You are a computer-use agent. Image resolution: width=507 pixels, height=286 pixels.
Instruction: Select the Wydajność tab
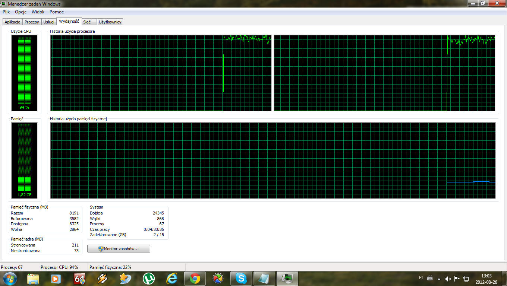(69, 21)
